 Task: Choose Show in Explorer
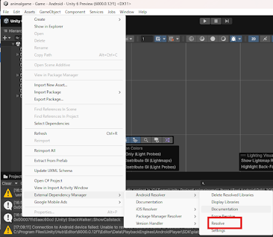pos(74,27)
